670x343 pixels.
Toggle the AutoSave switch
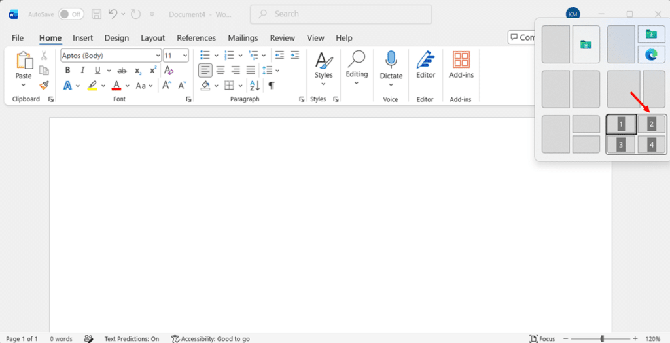(x=71, y=14)
